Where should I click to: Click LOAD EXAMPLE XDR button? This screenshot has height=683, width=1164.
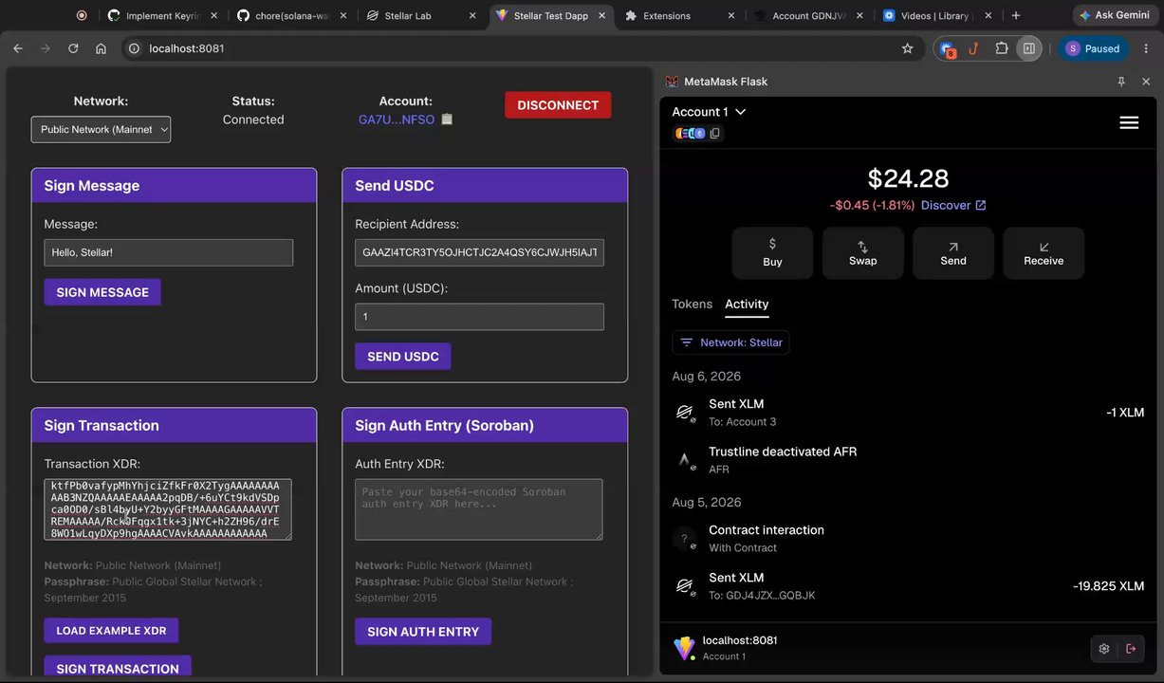(x=111, y=631)
